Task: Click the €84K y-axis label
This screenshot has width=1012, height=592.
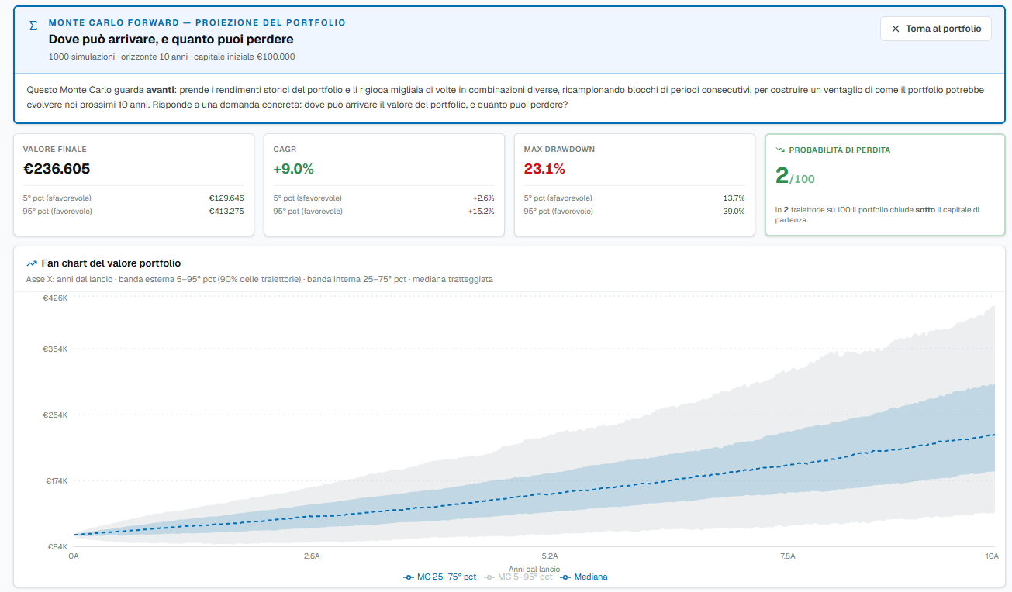Action: (x=57, y=546)
